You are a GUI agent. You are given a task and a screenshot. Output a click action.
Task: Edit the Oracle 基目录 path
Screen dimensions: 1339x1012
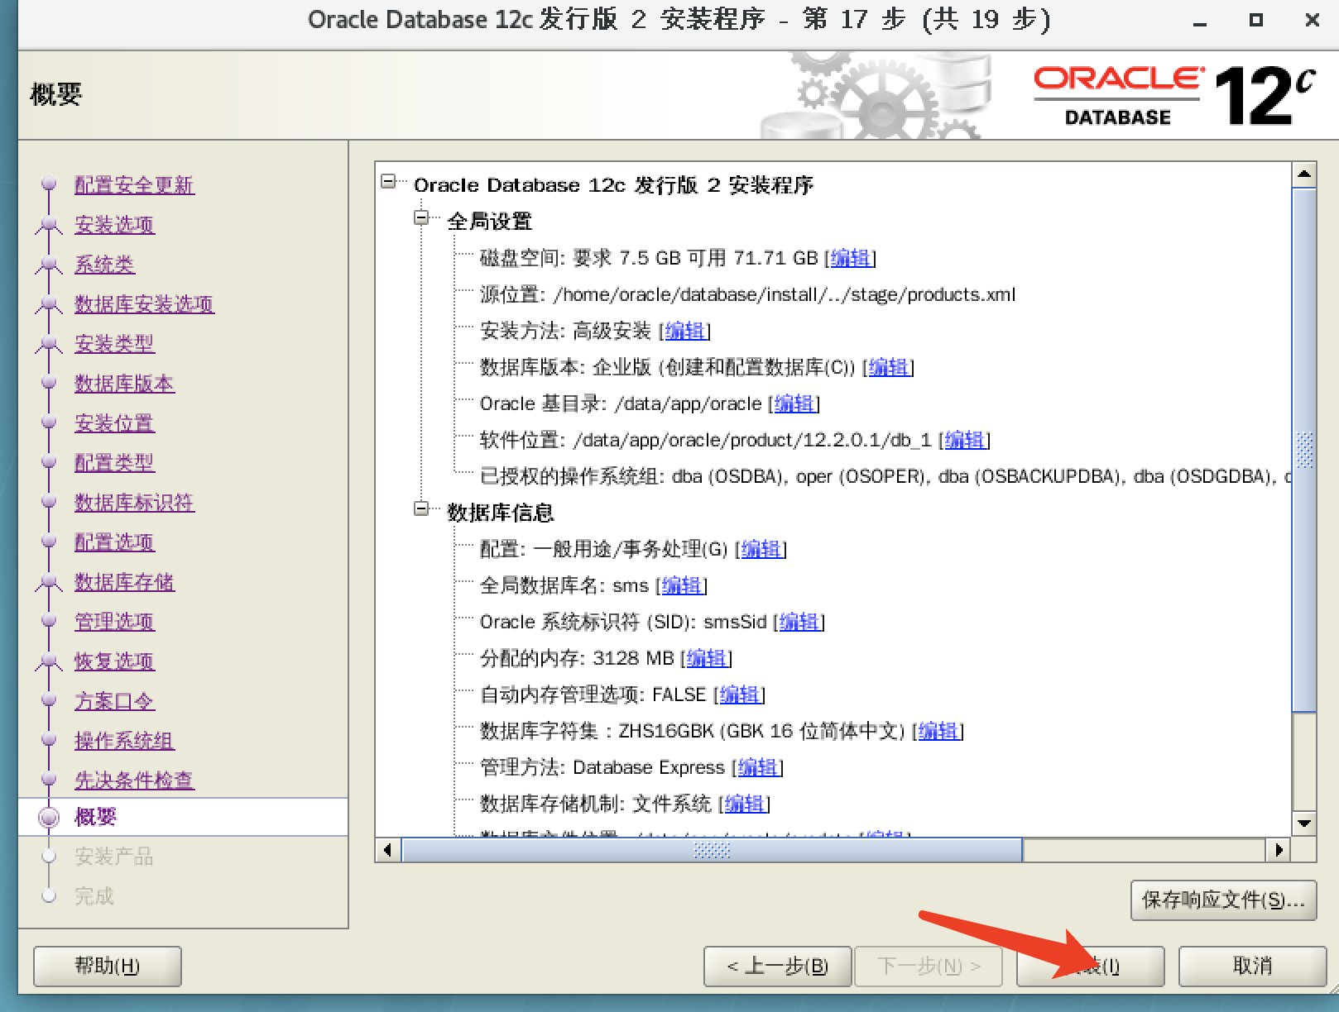794,403
